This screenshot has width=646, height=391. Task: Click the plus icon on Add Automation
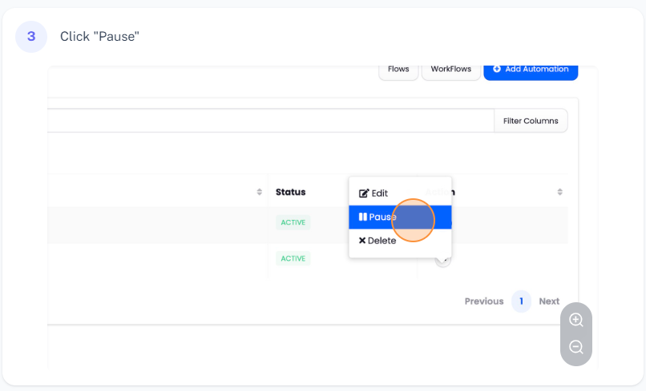(x=497, y=70)
